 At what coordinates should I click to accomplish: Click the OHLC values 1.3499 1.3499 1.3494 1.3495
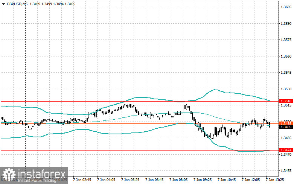point(52,4)
